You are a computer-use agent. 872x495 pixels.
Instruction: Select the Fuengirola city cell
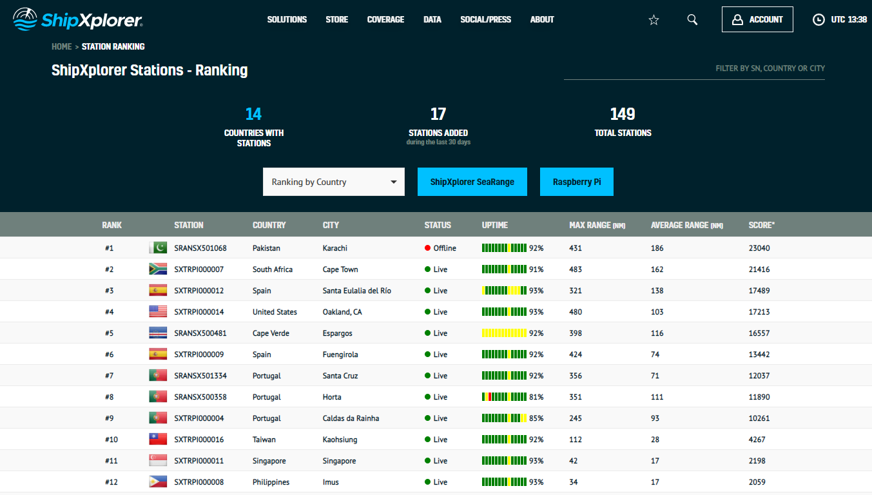[340, 354]
